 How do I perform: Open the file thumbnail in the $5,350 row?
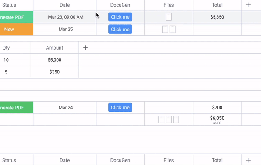pos(169,17)
